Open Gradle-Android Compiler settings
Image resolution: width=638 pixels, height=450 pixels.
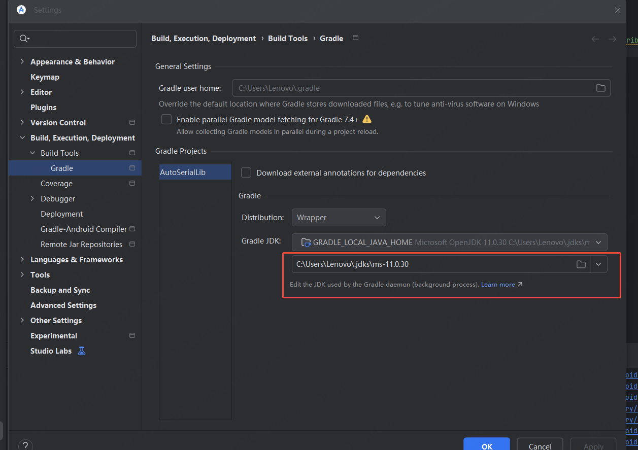[84, 229]
